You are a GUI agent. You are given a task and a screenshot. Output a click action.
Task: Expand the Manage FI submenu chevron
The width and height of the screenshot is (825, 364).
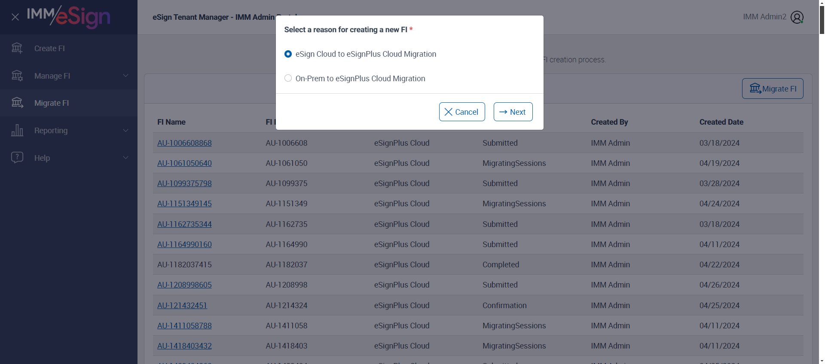click(125, 76)
